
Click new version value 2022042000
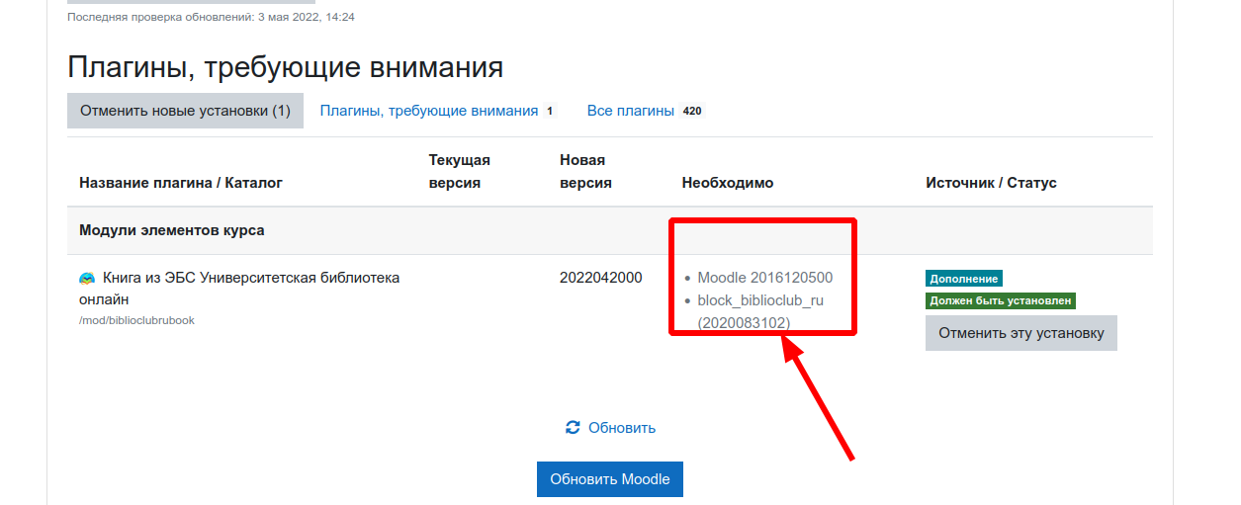tap(600, 278)
